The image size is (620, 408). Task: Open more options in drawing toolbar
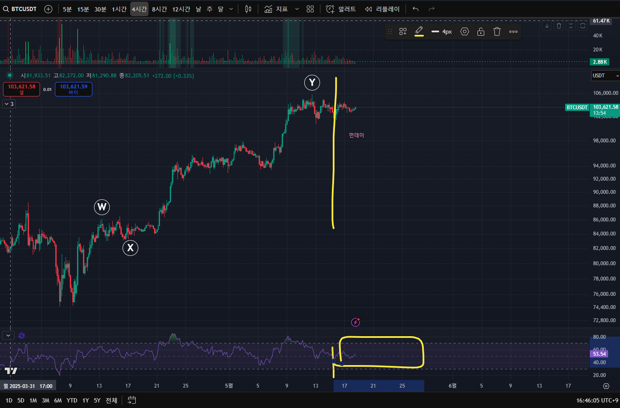coord(514,31)
